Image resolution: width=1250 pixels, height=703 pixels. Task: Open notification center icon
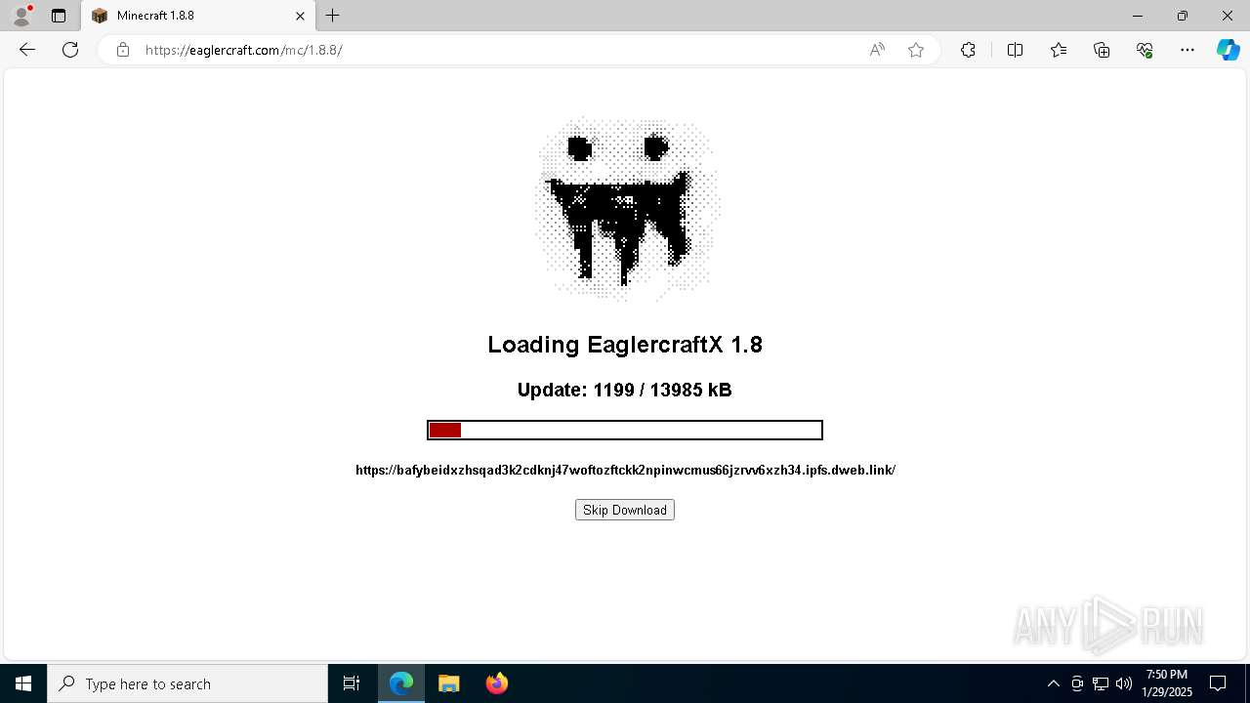point(1219,683)
